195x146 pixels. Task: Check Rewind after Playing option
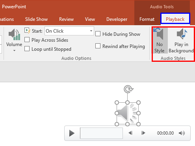(x=98, y=46)
